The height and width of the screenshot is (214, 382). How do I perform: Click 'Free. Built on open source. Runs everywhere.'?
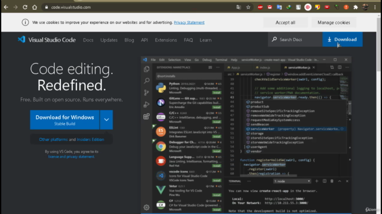pos(72,100)
